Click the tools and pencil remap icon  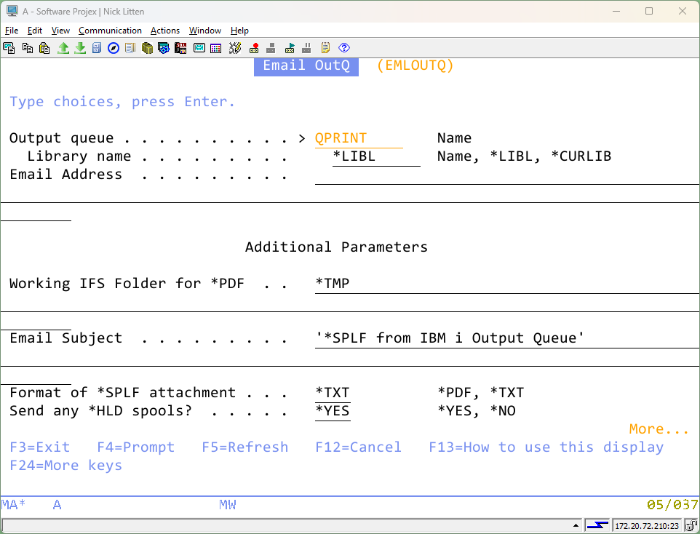coord(235,48)
